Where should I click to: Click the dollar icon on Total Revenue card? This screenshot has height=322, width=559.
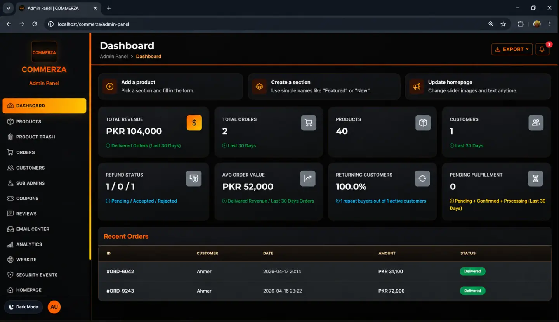194,123
